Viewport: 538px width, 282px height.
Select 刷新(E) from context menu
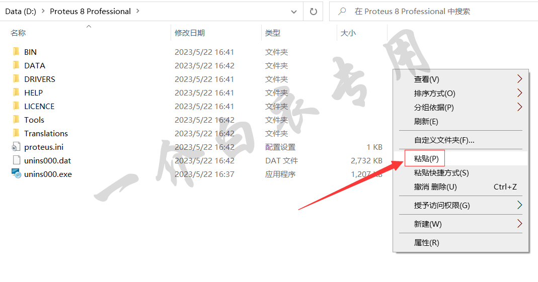coord(460,121)
